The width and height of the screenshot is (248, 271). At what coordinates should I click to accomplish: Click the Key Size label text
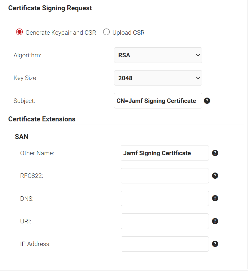25,78
